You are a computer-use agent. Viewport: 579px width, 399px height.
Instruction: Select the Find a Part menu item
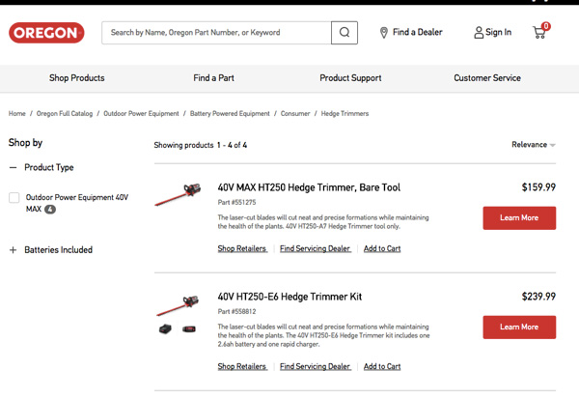tap(213, 78)
